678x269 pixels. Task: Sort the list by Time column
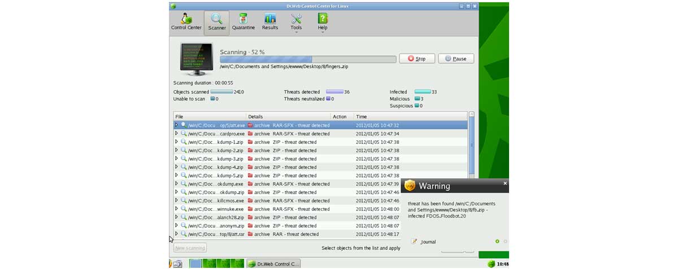411,117
